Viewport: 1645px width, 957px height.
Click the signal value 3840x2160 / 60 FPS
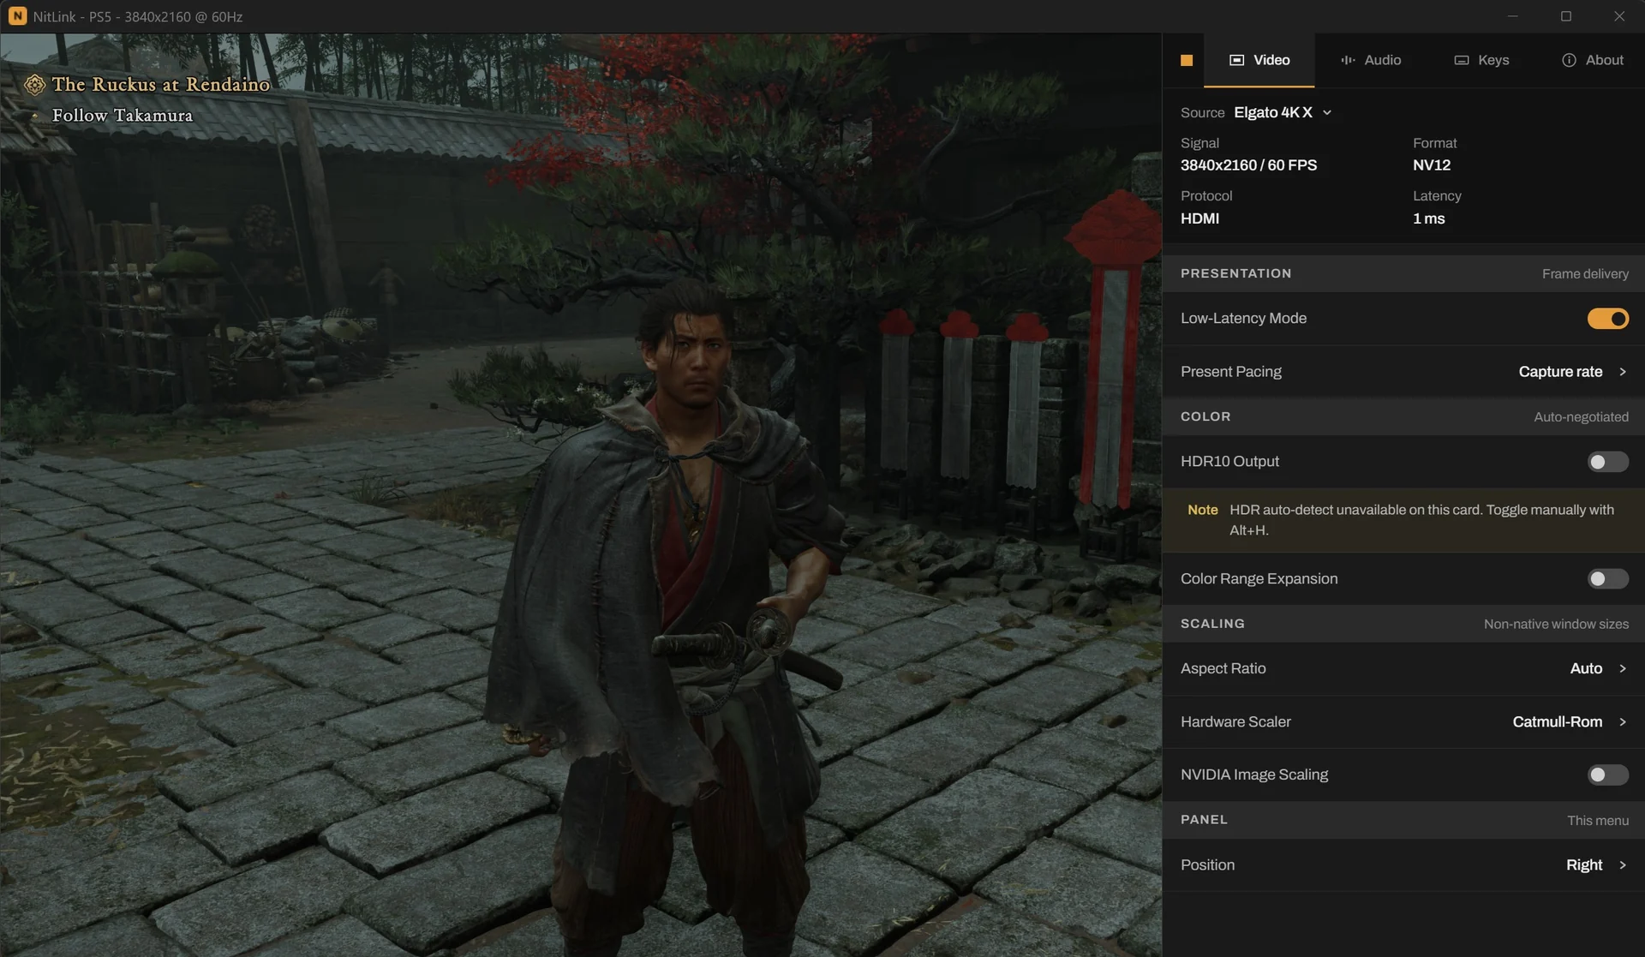(x=1248, y=165)
